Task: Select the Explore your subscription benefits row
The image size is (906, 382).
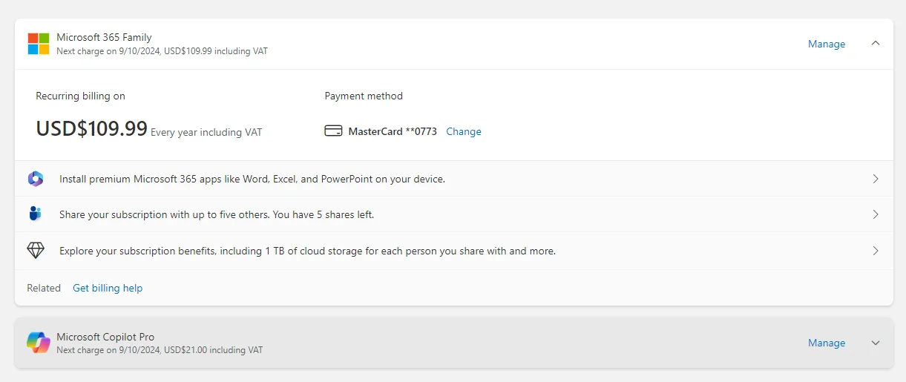Action: [x=454, y=251]
